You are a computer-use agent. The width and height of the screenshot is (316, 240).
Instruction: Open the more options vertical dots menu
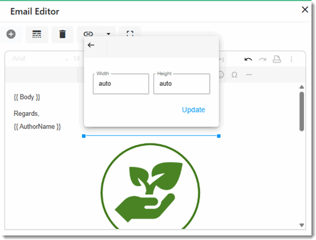click(292, 59)
